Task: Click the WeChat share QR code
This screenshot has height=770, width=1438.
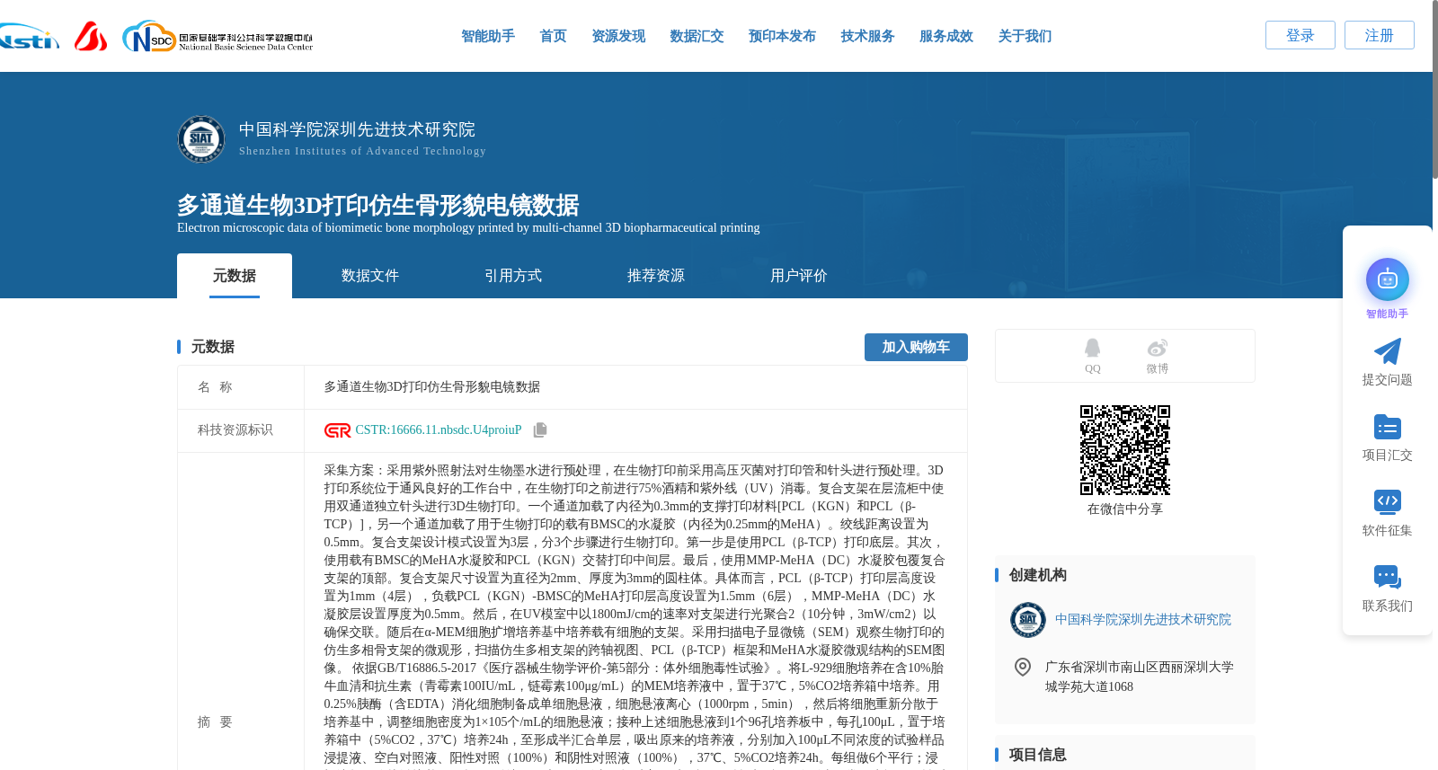Action: click(x=1124, y=450)
